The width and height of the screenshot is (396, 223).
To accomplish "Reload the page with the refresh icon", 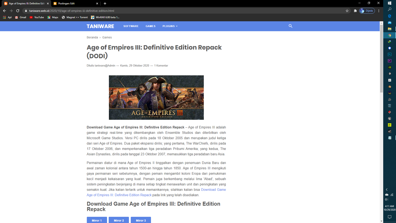I will (18, 11).
